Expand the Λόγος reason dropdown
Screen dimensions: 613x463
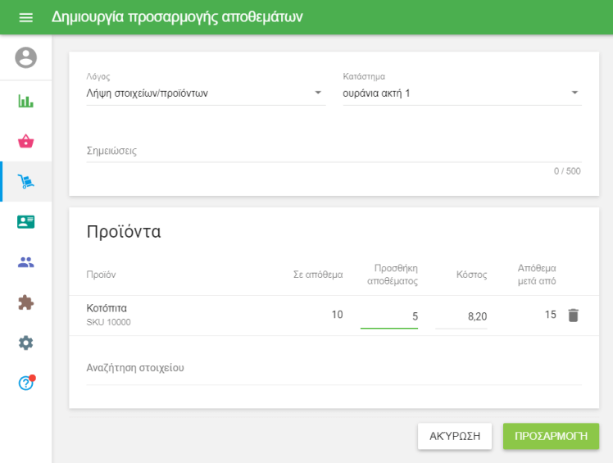pyautogui.click(x=206, y=93)
